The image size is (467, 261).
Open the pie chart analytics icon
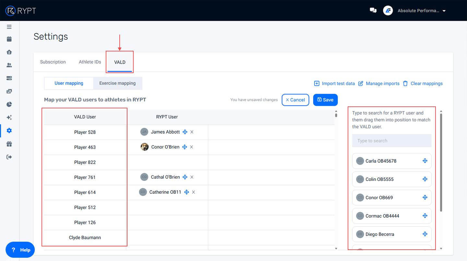click(9, 104)
